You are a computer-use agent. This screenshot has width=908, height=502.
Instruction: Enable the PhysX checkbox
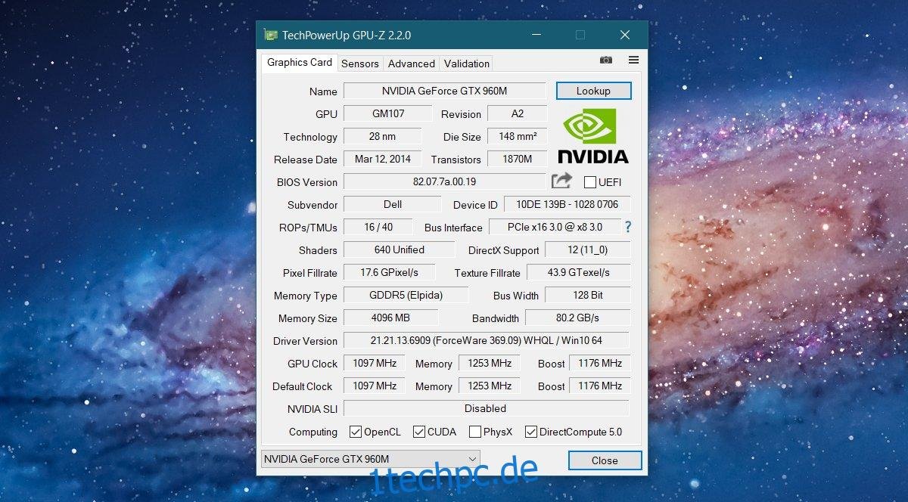pos(475,432)
